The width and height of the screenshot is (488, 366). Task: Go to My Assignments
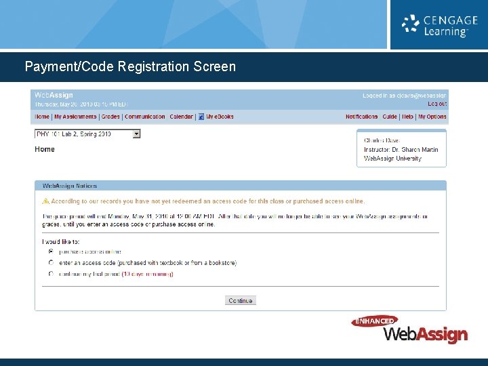(x=75, y=117)
